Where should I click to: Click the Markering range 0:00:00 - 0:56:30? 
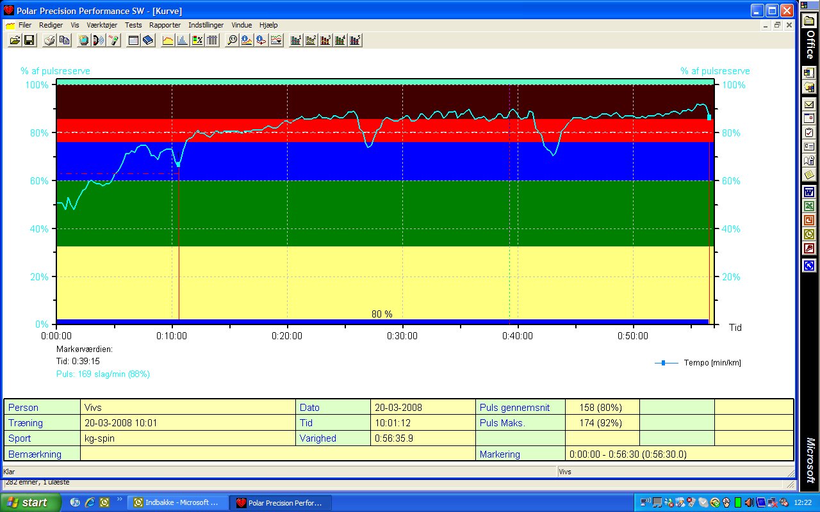[680, 454]
